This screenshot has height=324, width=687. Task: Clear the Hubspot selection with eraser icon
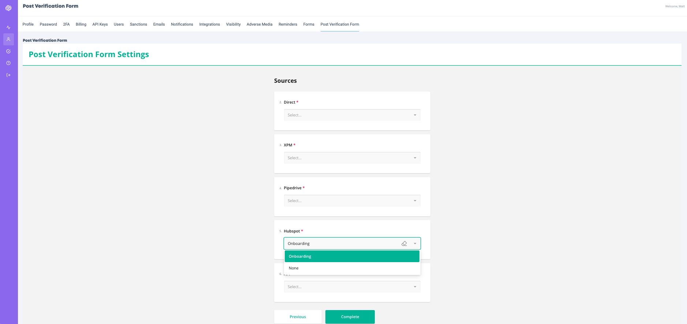[404, 243]
